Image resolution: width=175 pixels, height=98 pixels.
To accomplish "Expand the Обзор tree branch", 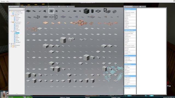I will tap(10, 44).
